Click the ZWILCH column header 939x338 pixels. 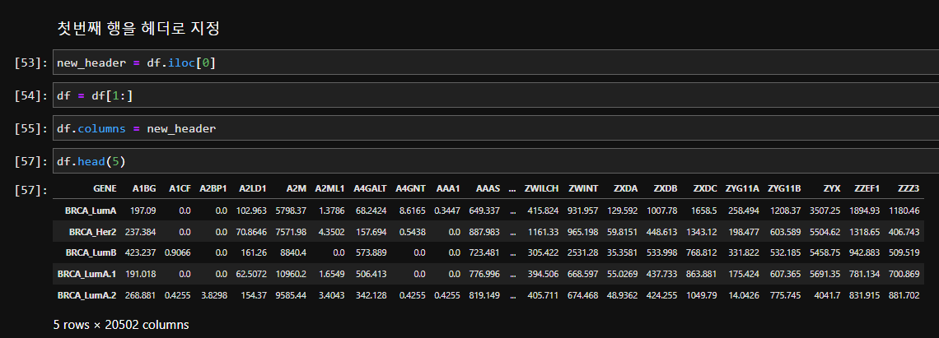tap(541, 188)
